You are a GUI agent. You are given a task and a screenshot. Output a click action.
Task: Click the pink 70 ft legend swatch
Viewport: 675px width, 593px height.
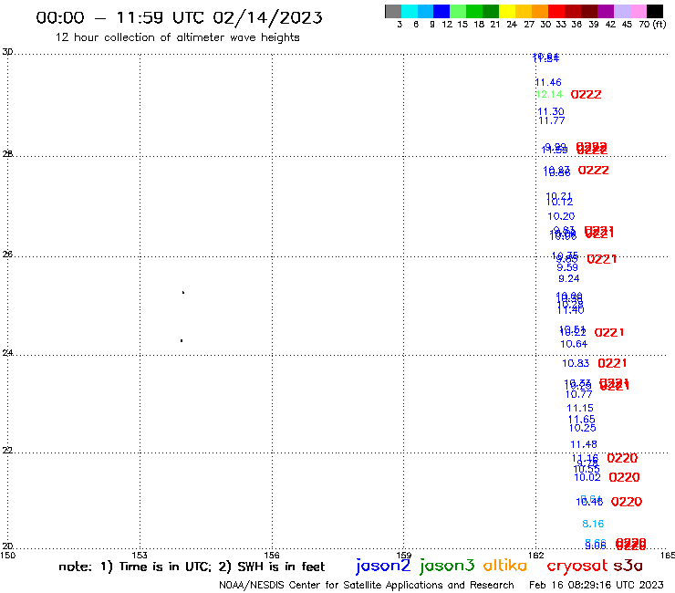(638, 11)
